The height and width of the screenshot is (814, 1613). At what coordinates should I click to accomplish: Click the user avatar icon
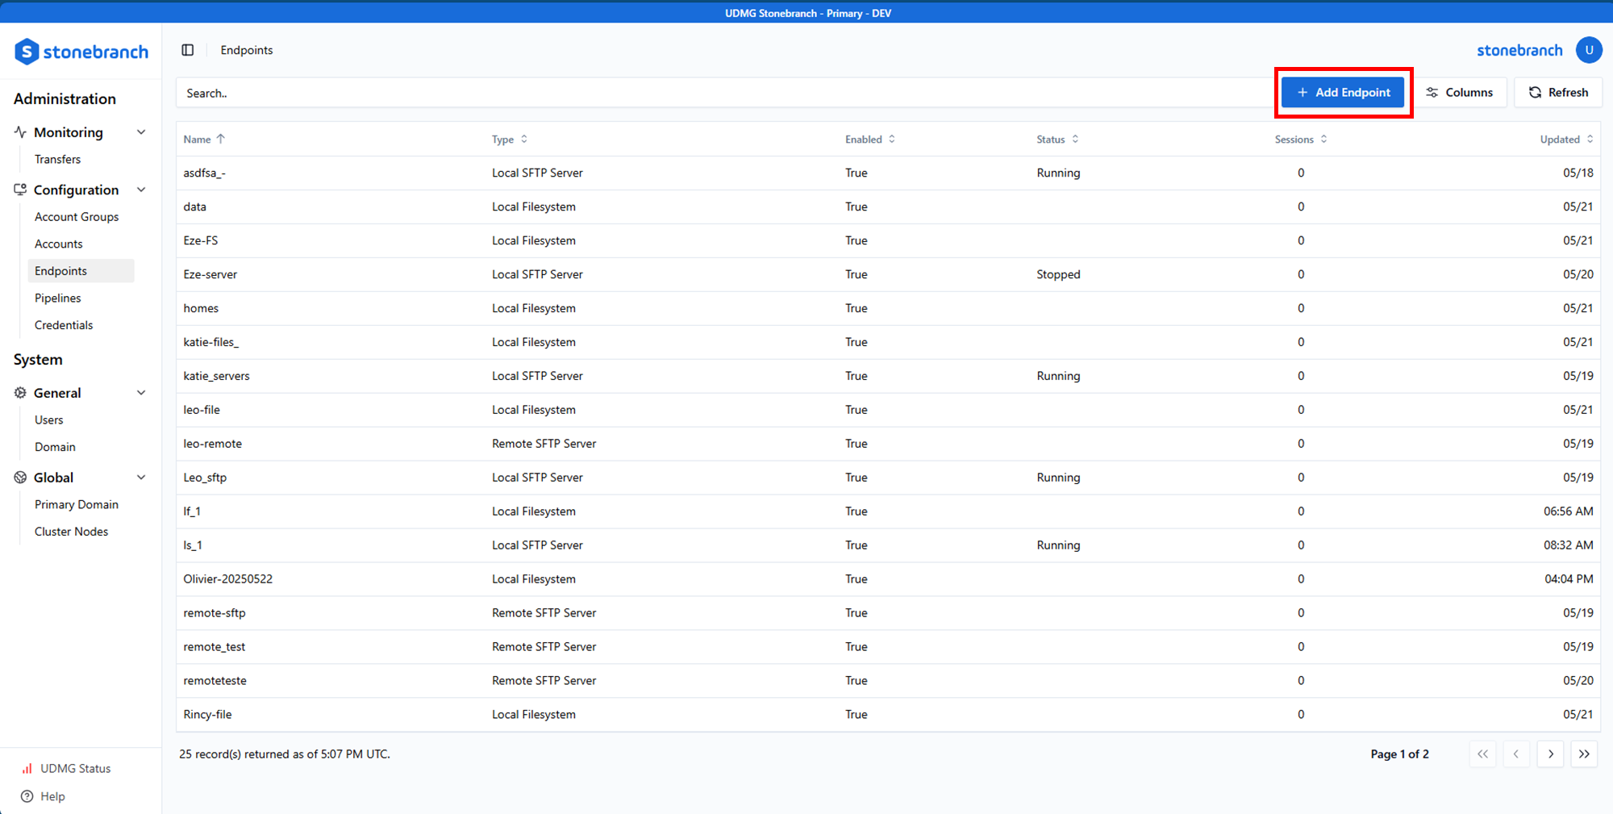(x=1589, y=50)
